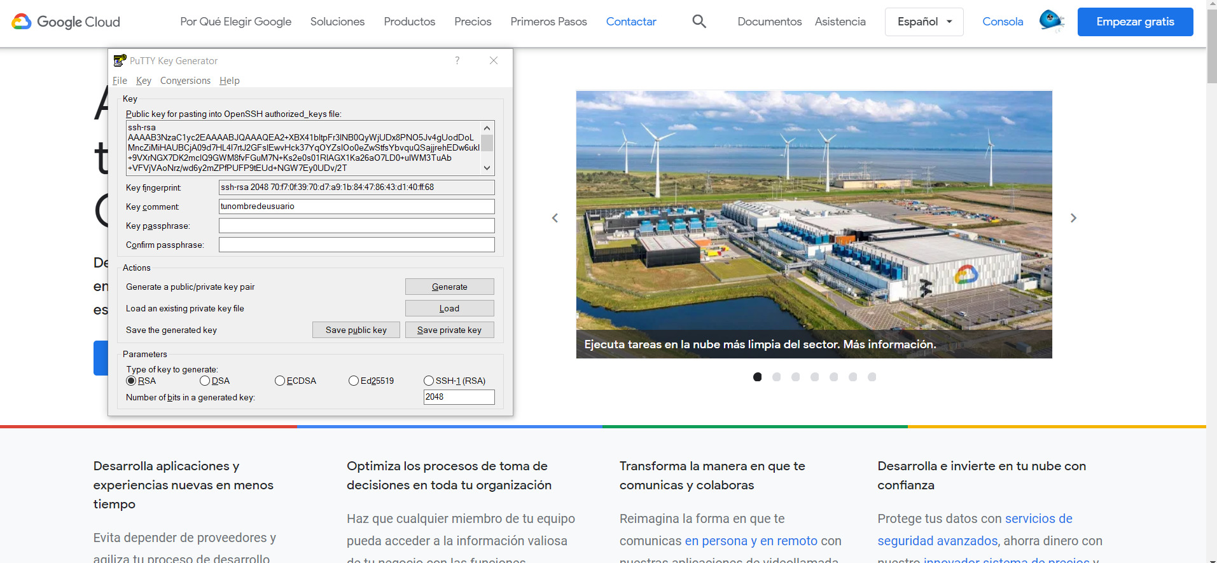Open the Consola link
Screen dimensions: 1217x563
(1003, 22)
